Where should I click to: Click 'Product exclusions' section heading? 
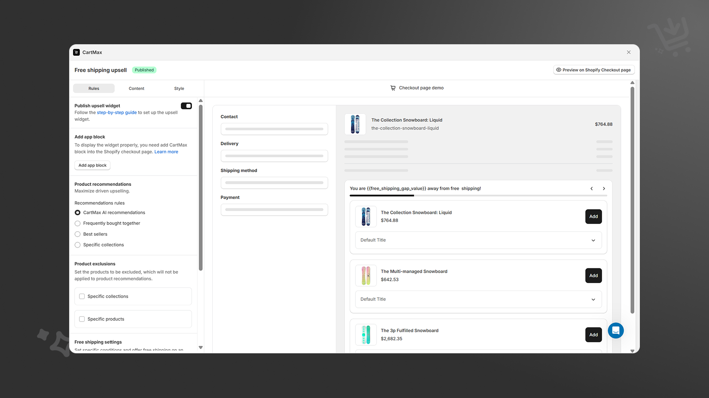coord(95,264)
